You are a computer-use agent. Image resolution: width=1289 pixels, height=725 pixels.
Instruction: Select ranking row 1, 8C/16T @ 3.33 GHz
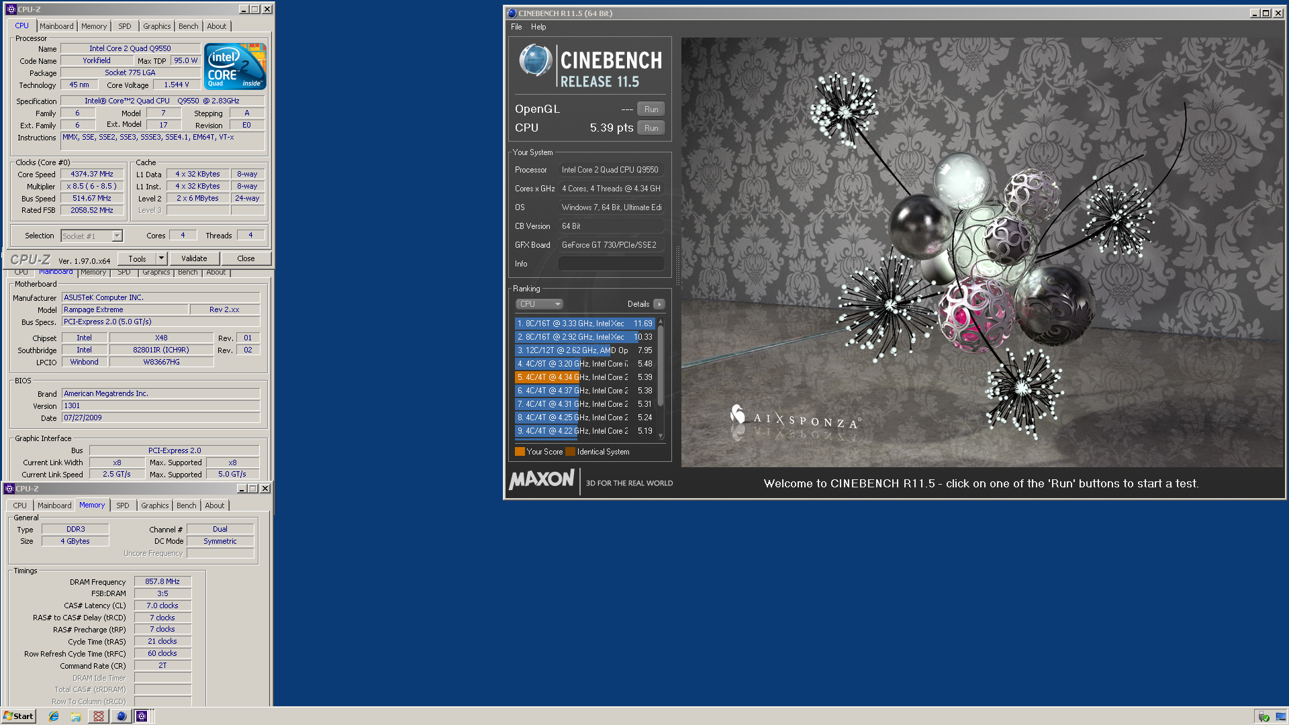584,324
